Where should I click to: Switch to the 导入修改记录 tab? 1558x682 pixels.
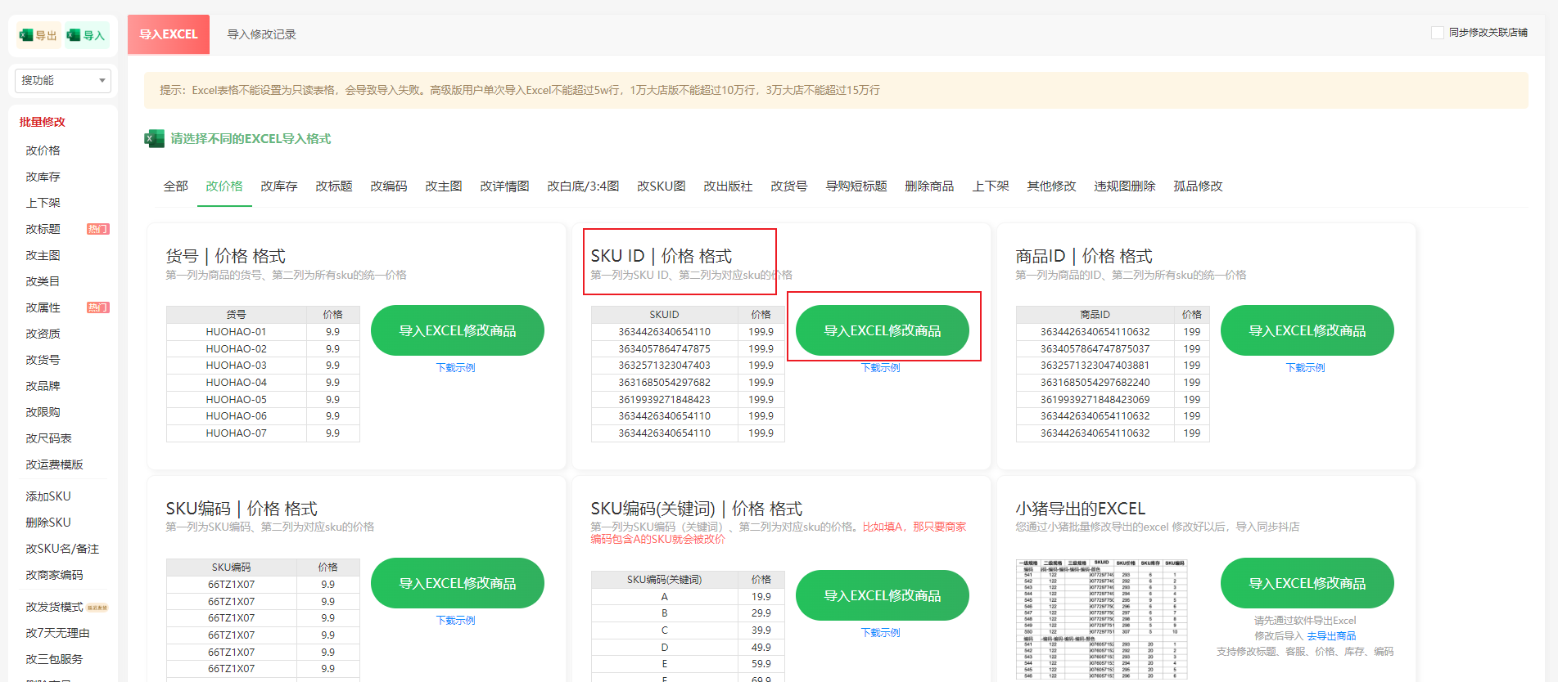[261, 34]
